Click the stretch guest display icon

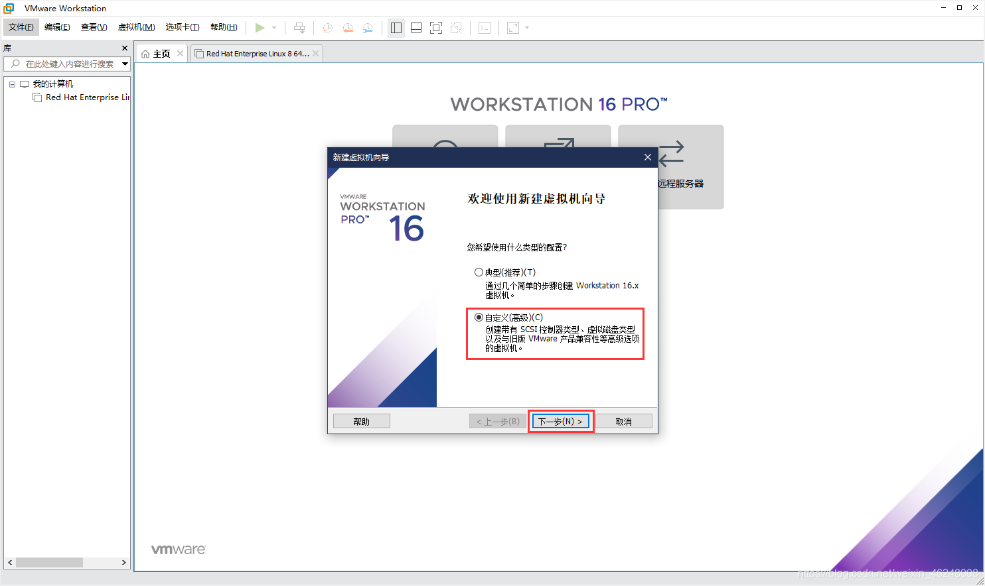point(513,28)
